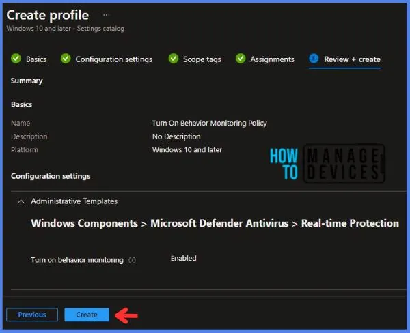This screenshot has width=410, height=333.
Task: Click the 'Microsoft Defender Antivirus' path text
Action: (219, 223)
